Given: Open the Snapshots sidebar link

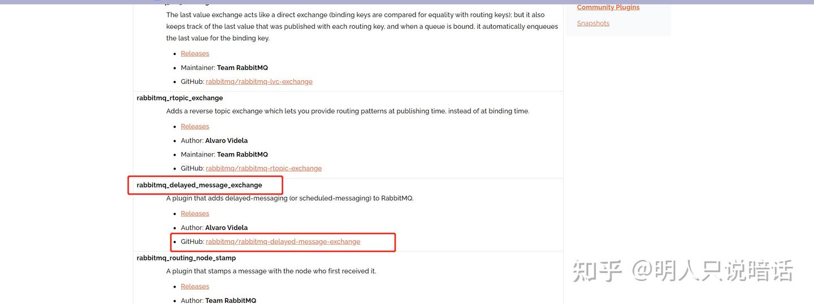Looking at the screenshot, I should click(593, 23).
